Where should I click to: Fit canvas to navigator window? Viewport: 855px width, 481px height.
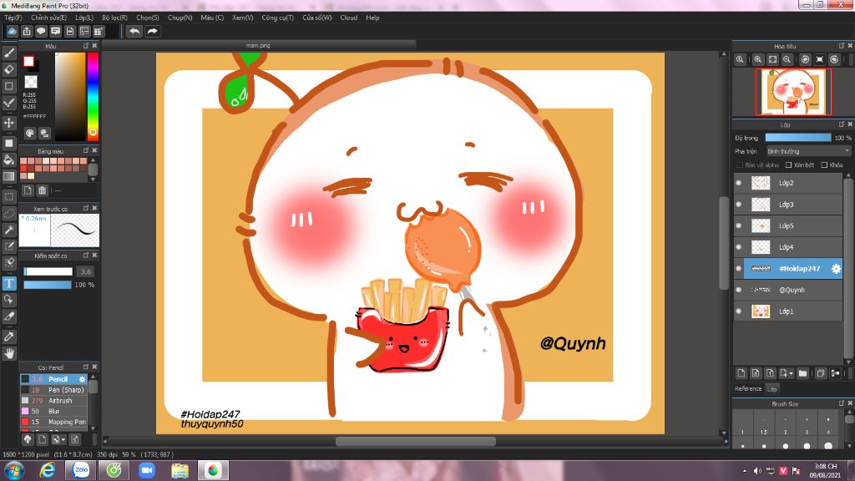pyautogui.click(x=772, y=59)
